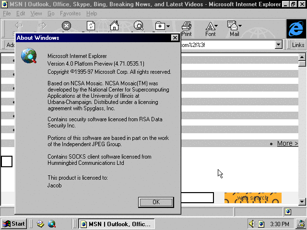307x230 pixels.
Task: Open the Edit menu
Action: tap(21, 13)
